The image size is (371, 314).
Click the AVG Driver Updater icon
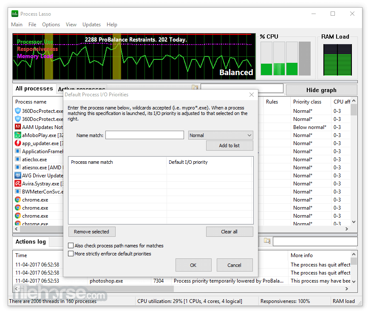[x=18, y=175]
